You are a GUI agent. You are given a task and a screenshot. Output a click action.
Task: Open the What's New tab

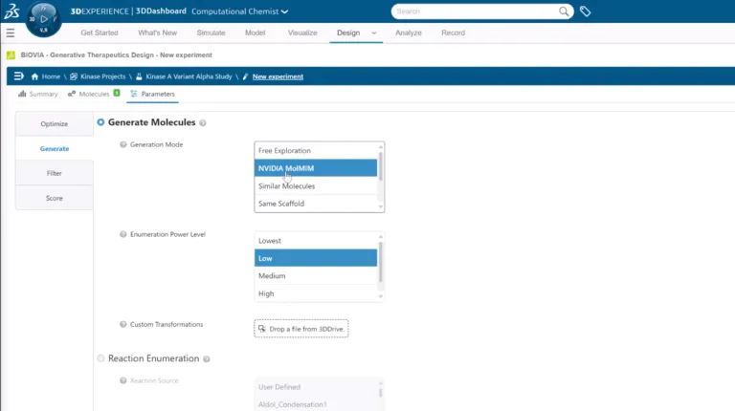[x=158, y=32]
